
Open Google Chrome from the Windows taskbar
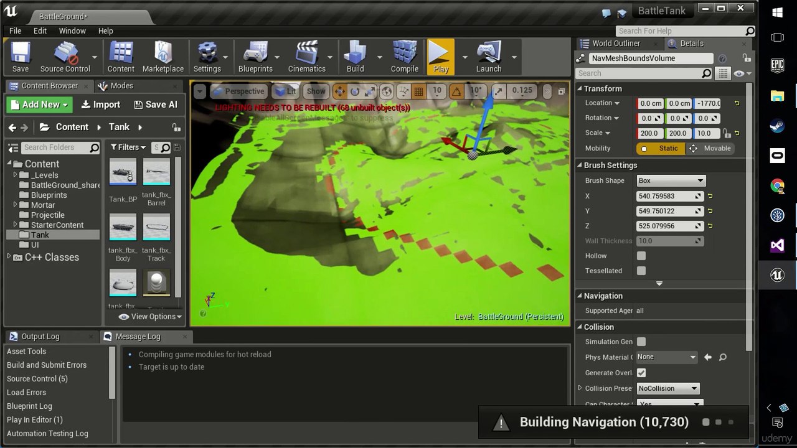(x=778, y=186)
